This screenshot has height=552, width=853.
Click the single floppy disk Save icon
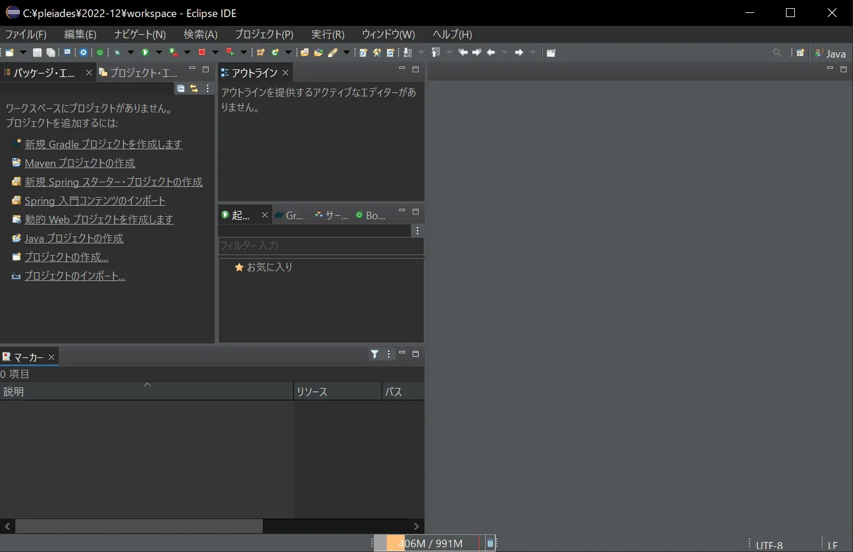click(37, 53)
